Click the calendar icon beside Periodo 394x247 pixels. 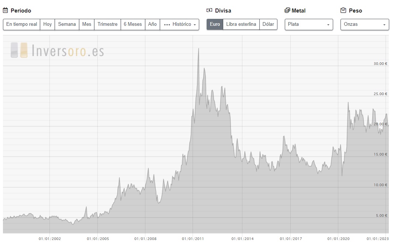coord(6,11)
